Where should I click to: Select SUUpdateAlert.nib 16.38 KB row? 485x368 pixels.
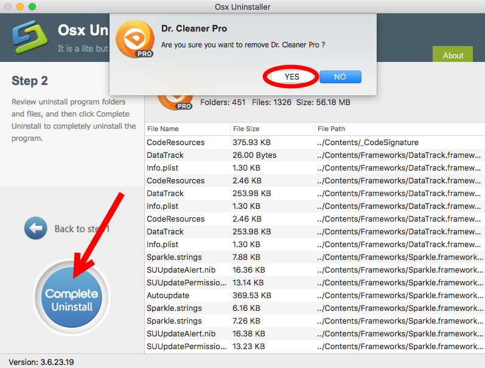click(315, 334)
